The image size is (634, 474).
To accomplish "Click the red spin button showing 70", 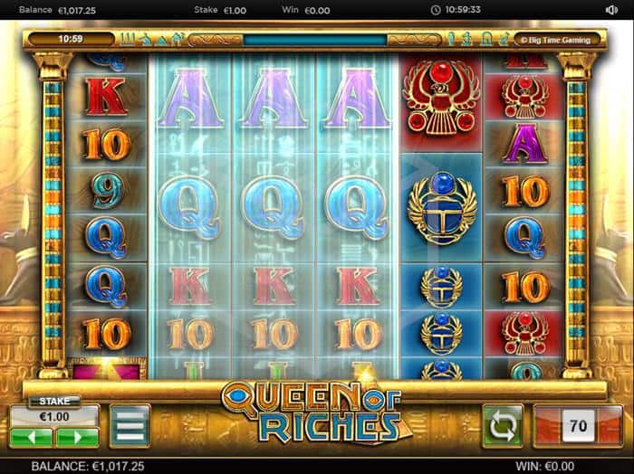I will (x=578, y=425).
